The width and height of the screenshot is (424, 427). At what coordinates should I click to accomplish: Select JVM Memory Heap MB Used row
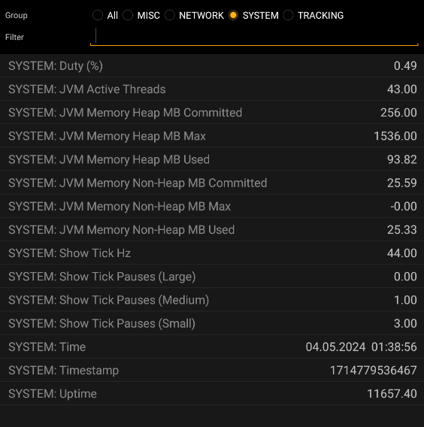[x=212, y=159]
